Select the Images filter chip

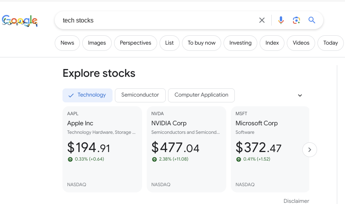(x=97, y=43)
